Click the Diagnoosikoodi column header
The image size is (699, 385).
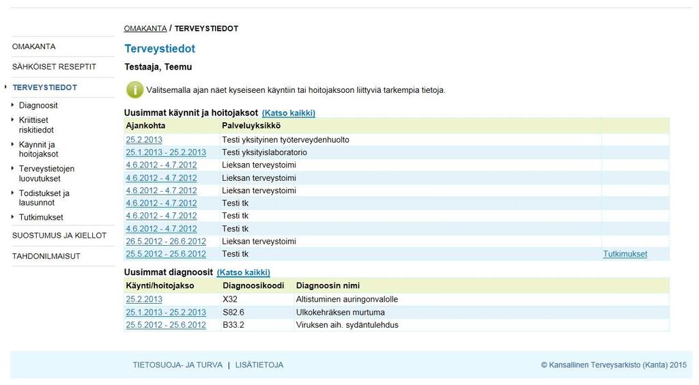[x=253, y=285]
